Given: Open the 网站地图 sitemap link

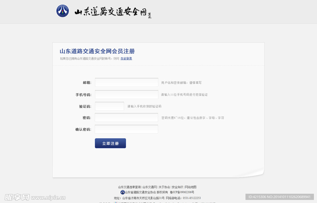Looking at the screenshot, I should coord(191,187).
